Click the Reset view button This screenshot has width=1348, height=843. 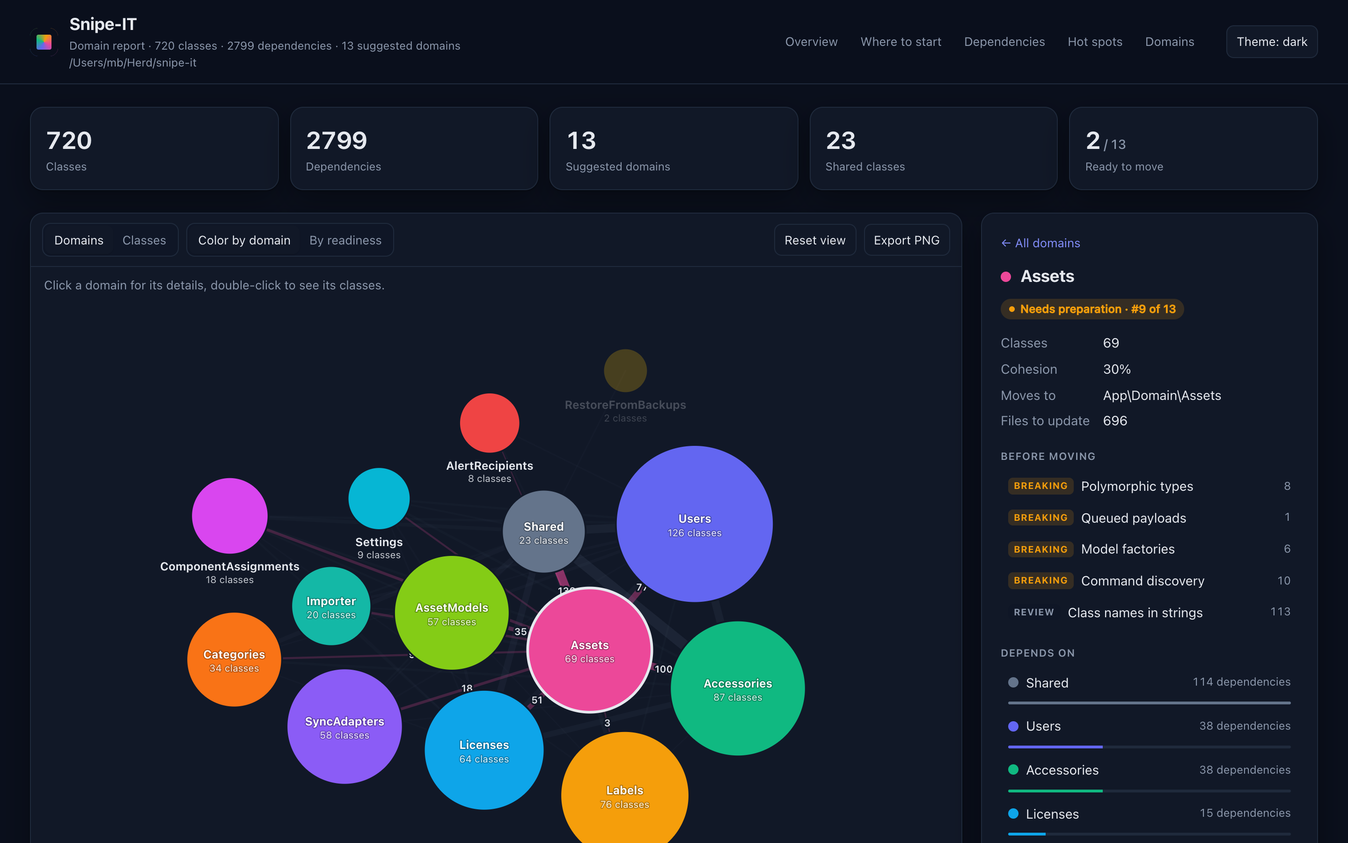pyautogui.click(x=815, y=240)
